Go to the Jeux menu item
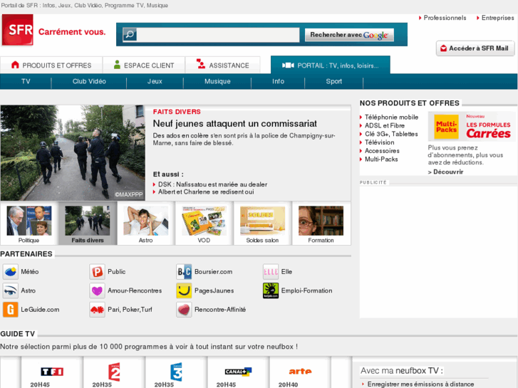 coord(155,82)
